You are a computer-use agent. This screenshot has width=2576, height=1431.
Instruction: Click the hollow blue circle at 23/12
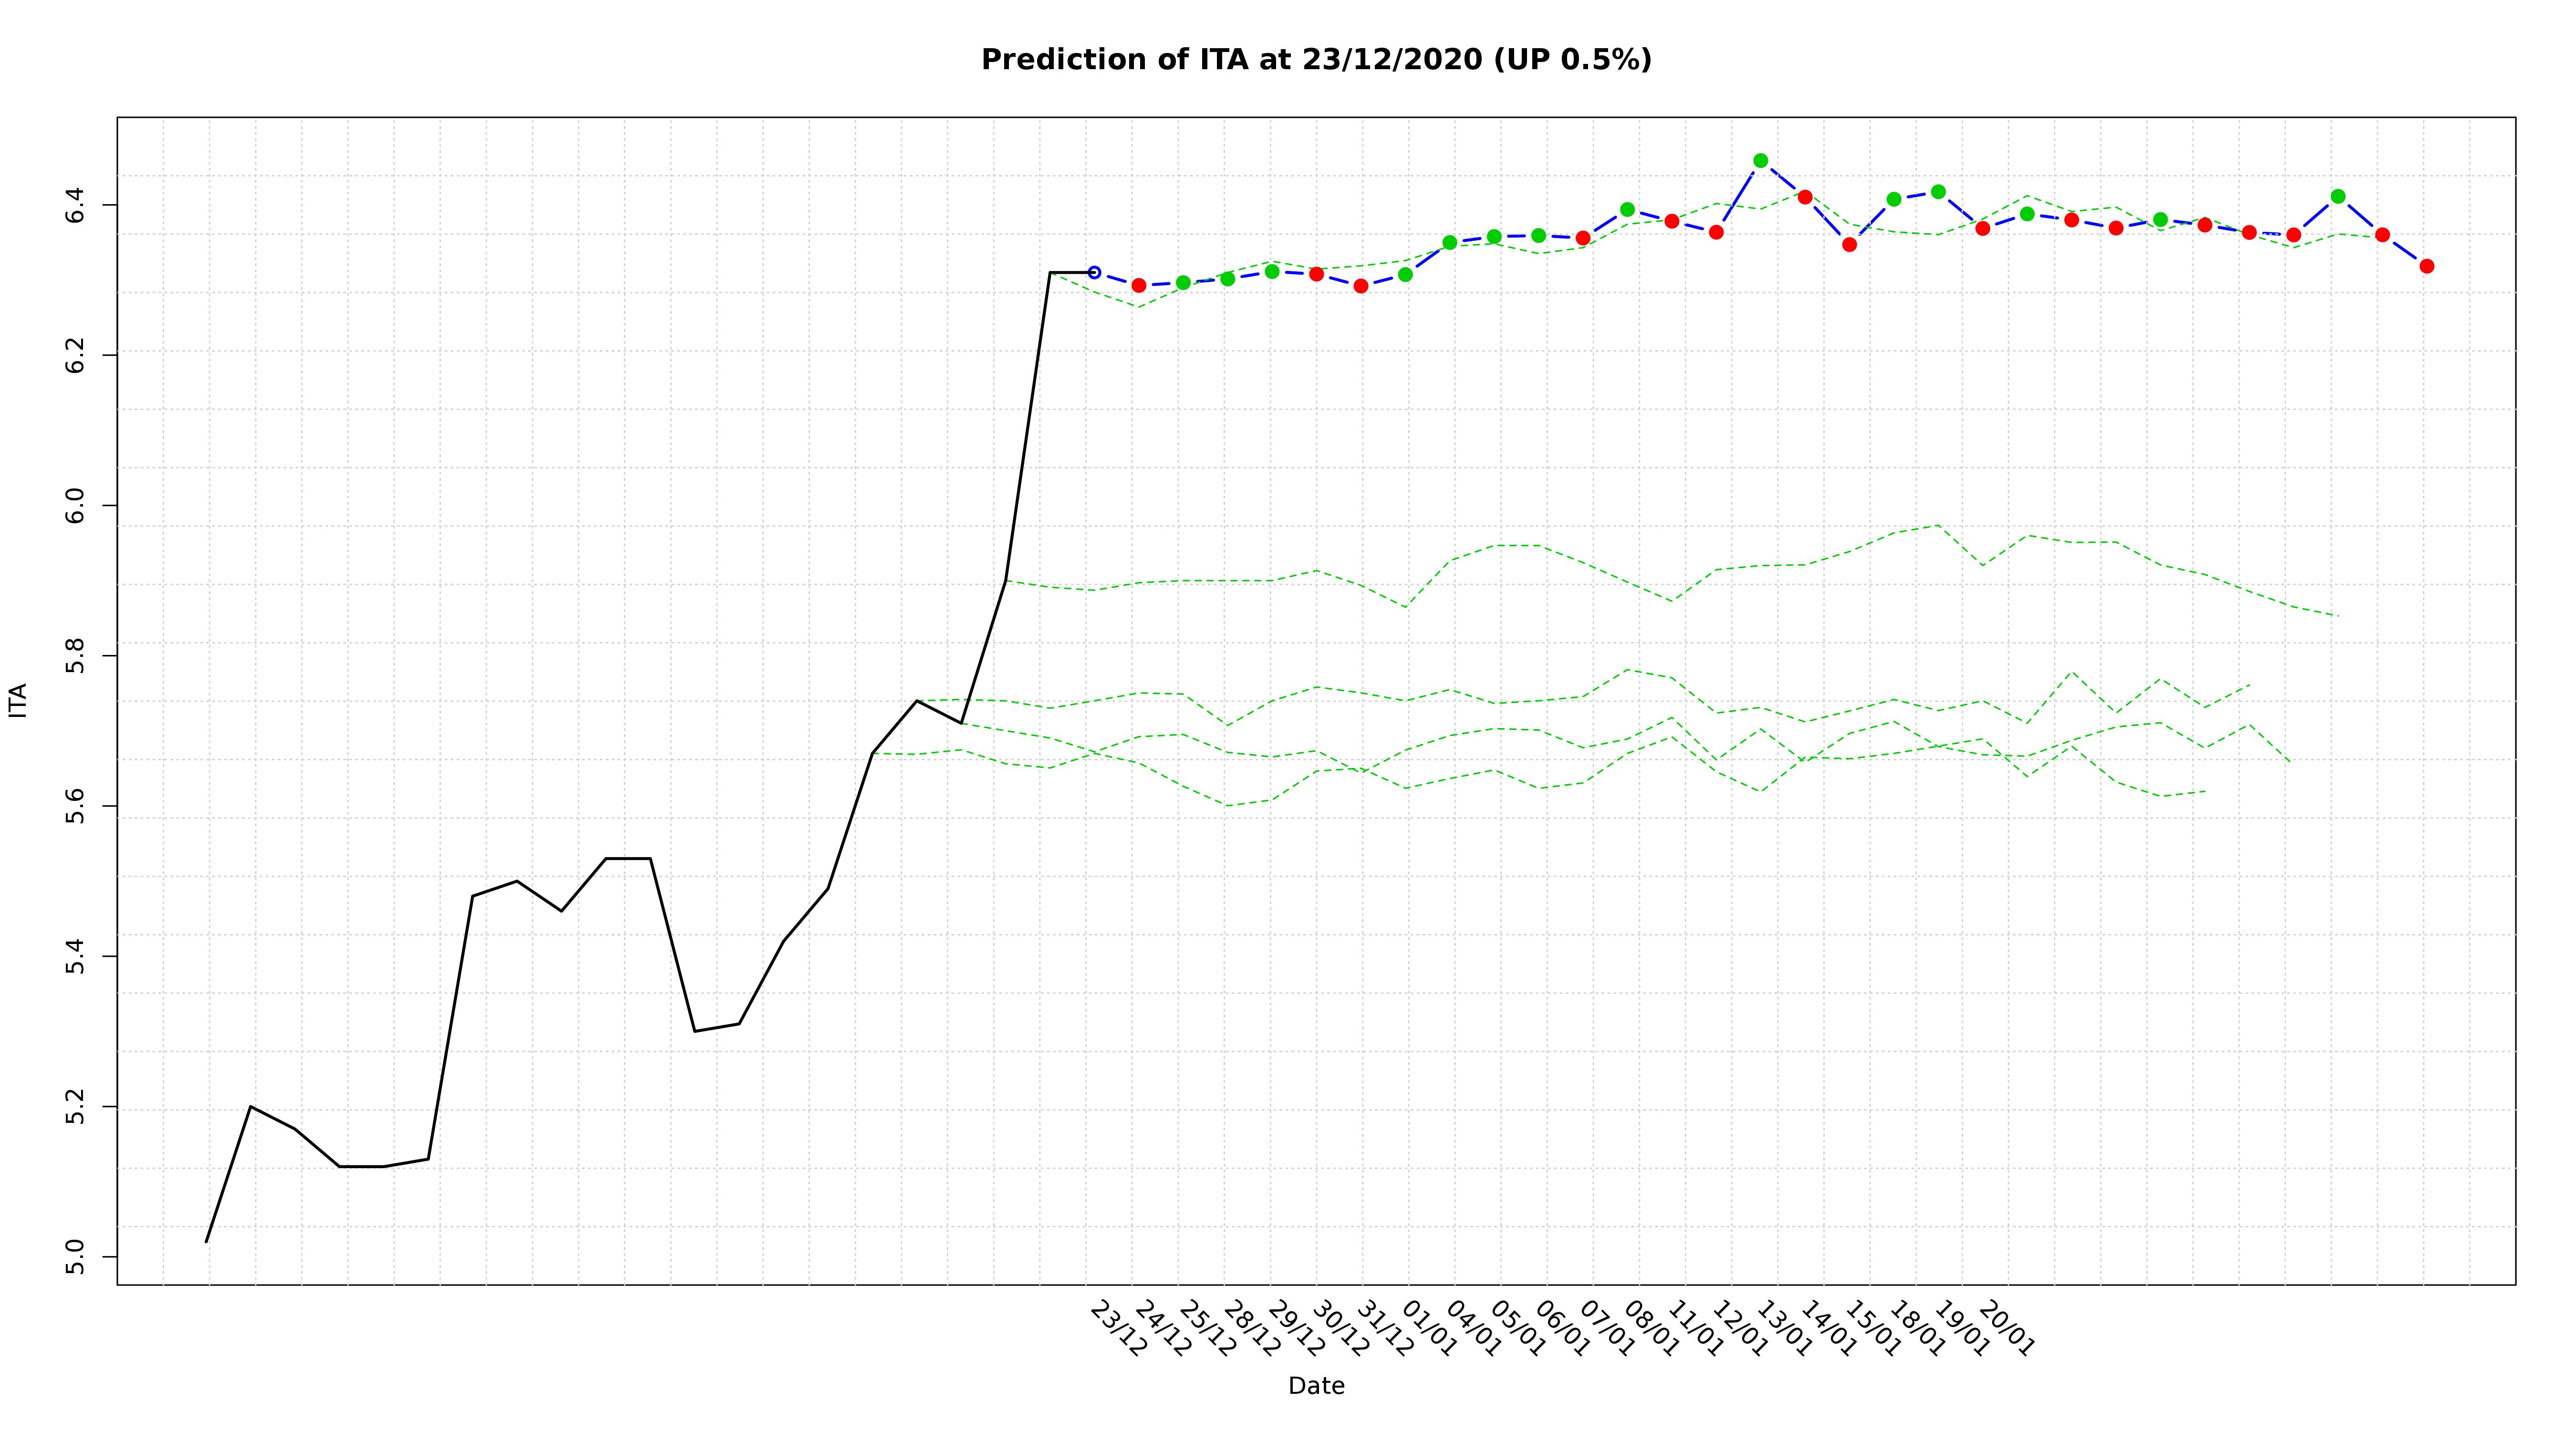(x=1094, y=272)
